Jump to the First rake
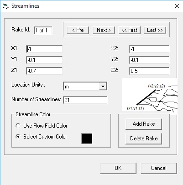 click(x=129, y=30)
